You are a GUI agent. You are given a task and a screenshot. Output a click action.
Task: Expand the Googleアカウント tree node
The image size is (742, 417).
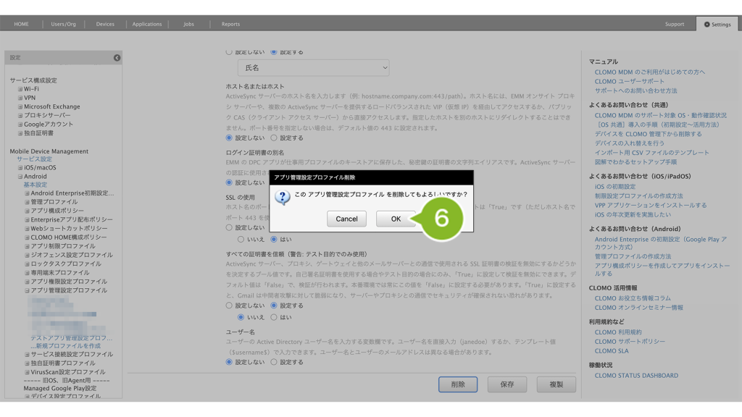coord(20,125)
